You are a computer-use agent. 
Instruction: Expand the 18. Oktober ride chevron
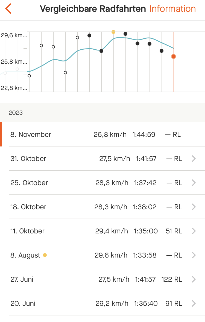[x=194, y=207]
